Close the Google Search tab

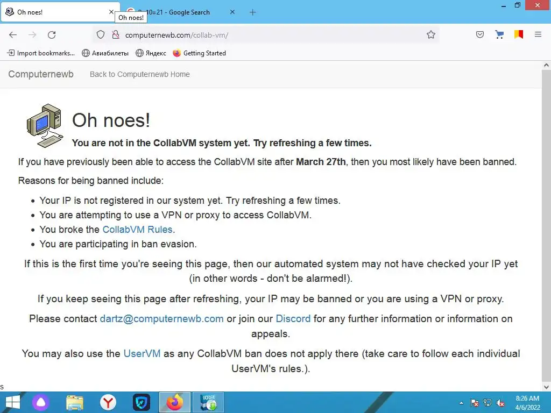(232, 12)
